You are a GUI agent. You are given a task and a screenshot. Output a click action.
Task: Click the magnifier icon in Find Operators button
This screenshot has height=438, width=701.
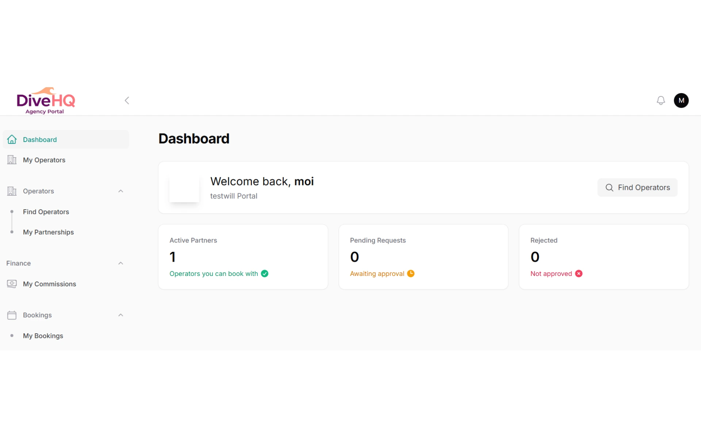coord(609,187)
